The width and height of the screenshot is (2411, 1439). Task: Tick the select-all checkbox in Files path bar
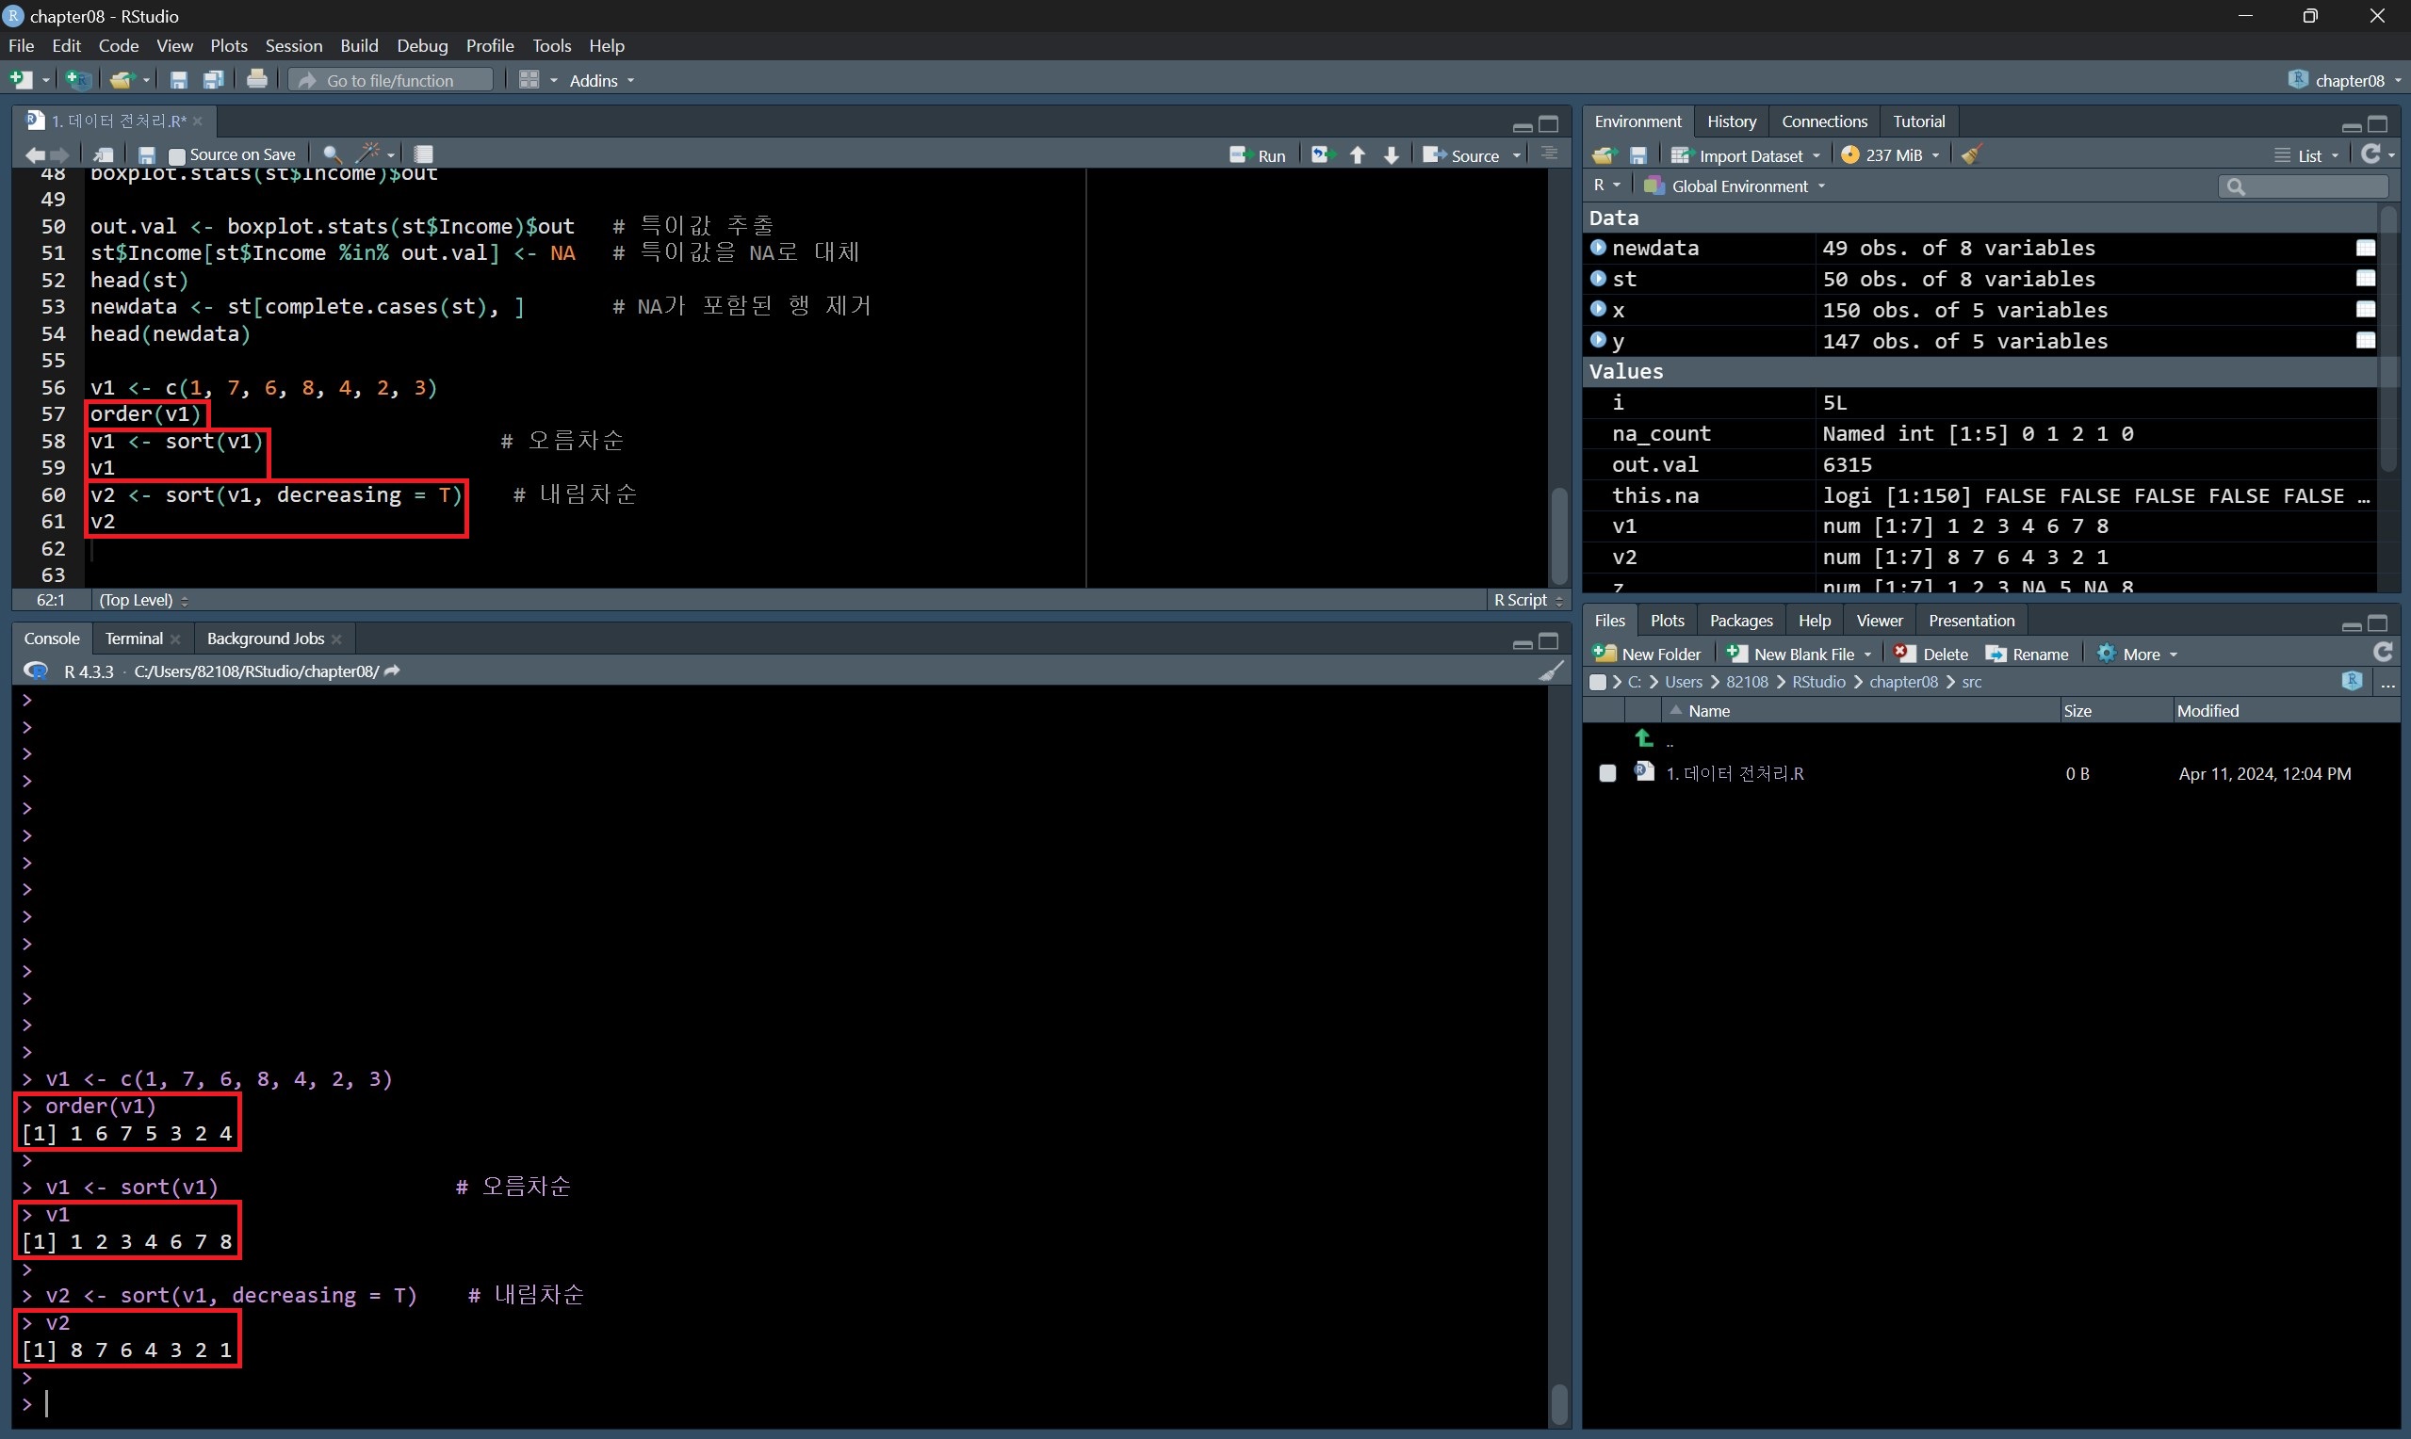[1597, 682]
